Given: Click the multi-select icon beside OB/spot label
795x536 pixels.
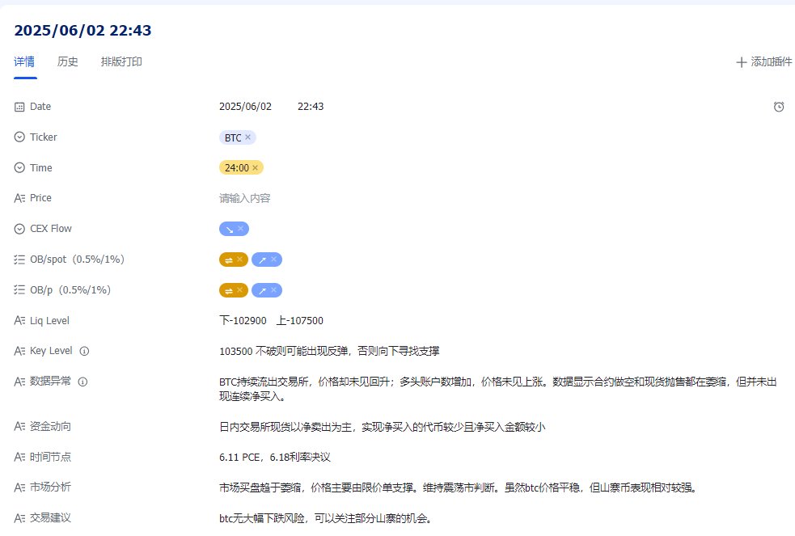Looking at the screenshot, I should pyautogui.click(x=19, y=260).
